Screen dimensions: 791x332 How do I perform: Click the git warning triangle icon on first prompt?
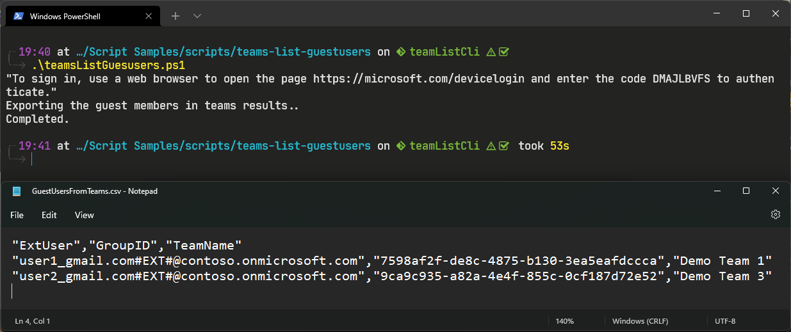pyautogui.click(x=491, y=52)
